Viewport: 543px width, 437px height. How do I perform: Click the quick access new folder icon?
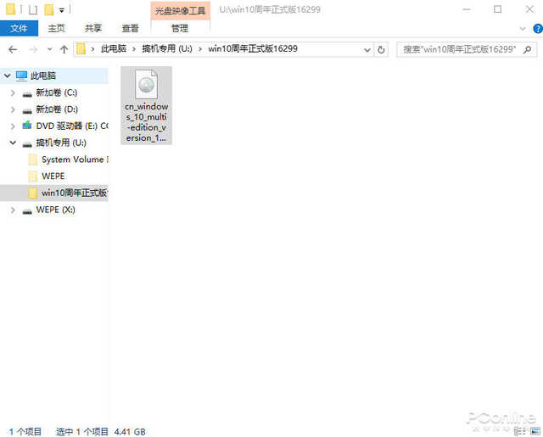[49, 9]
